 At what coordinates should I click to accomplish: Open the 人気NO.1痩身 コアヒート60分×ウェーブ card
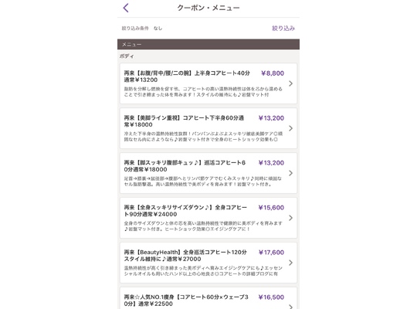coord(208,298)
